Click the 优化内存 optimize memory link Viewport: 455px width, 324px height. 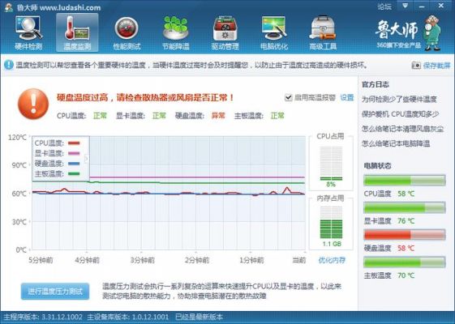(332, 260)
